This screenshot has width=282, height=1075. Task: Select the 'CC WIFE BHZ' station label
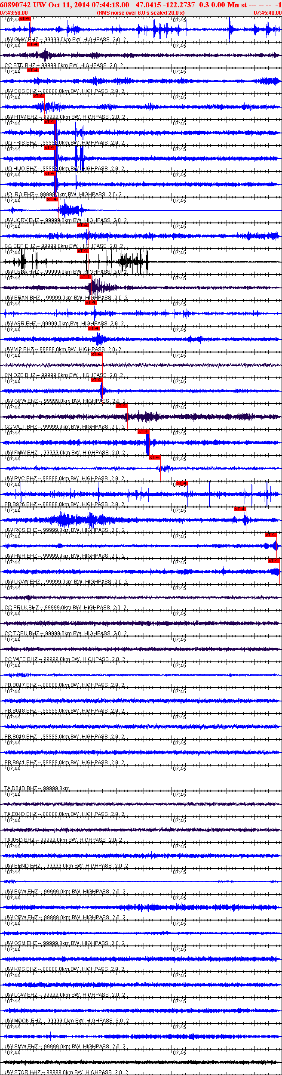pos(21,659)
